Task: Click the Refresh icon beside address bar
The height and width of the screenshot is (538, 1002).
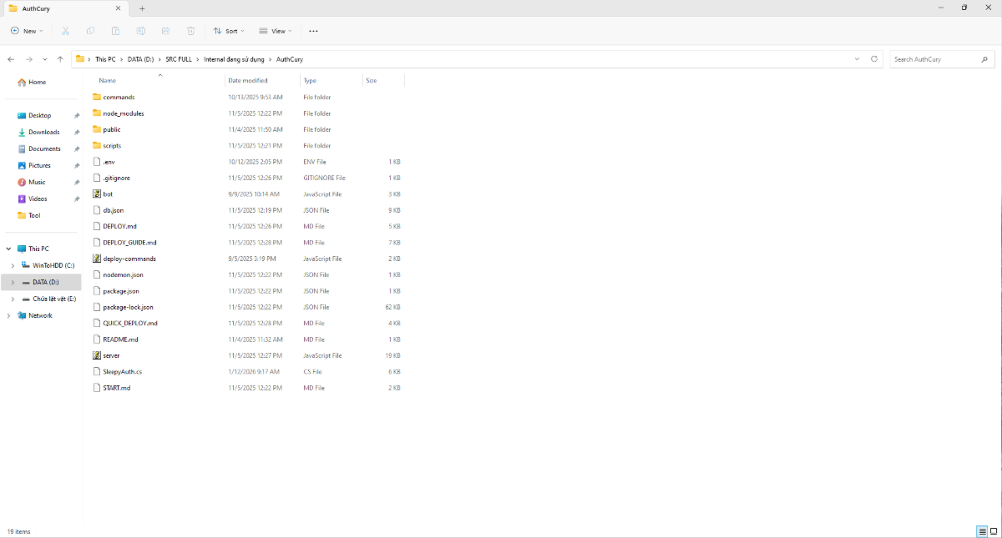Action: point(874,59)
